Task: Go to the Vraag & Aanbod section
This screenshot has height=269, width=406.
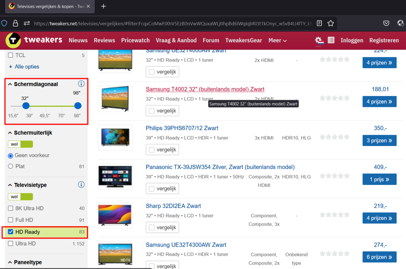Action: [x=176, y=40]
